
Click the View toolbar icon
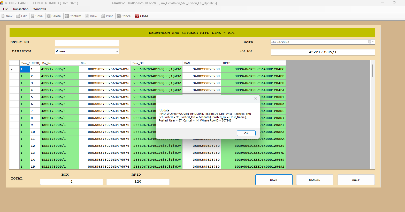coord(87,16)
